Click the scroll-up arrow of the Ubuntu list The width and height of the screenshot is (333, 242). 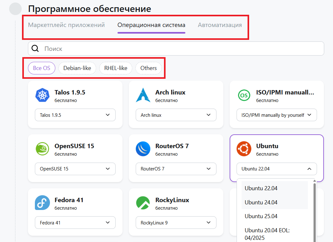(314, 181)
